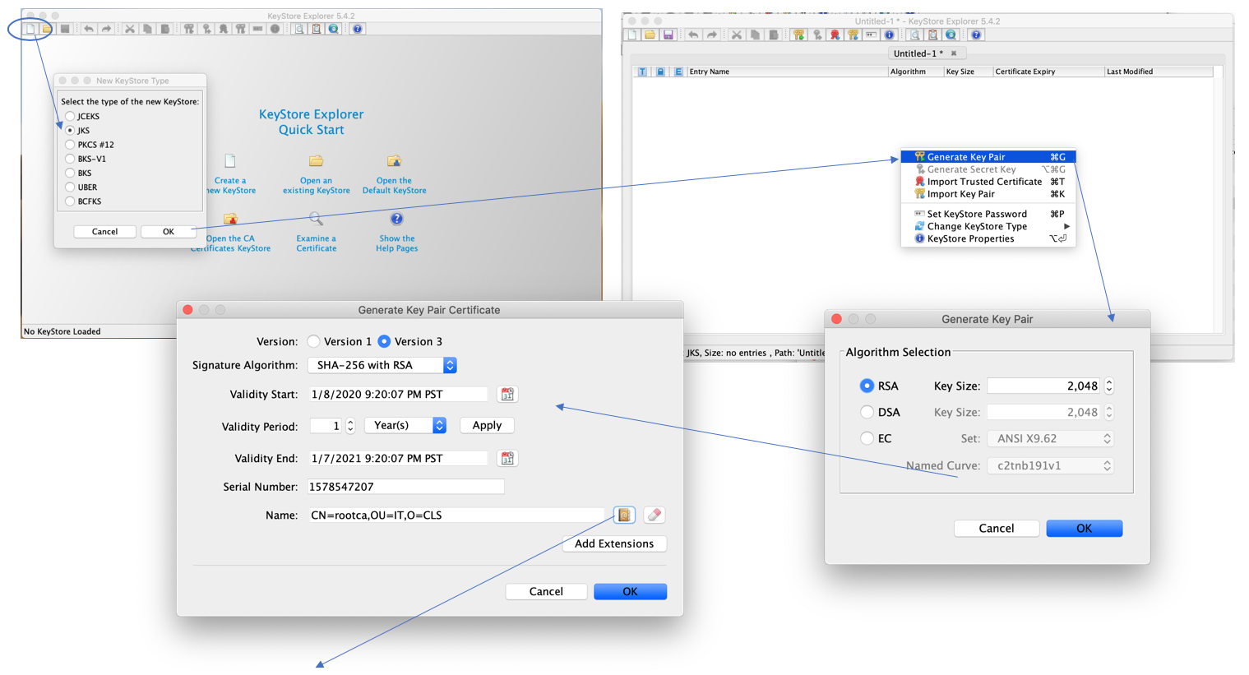Click Show the Help Pages quick start icon
The height and width of the screenshot is (675, 1249).
(x=396, y=219)
